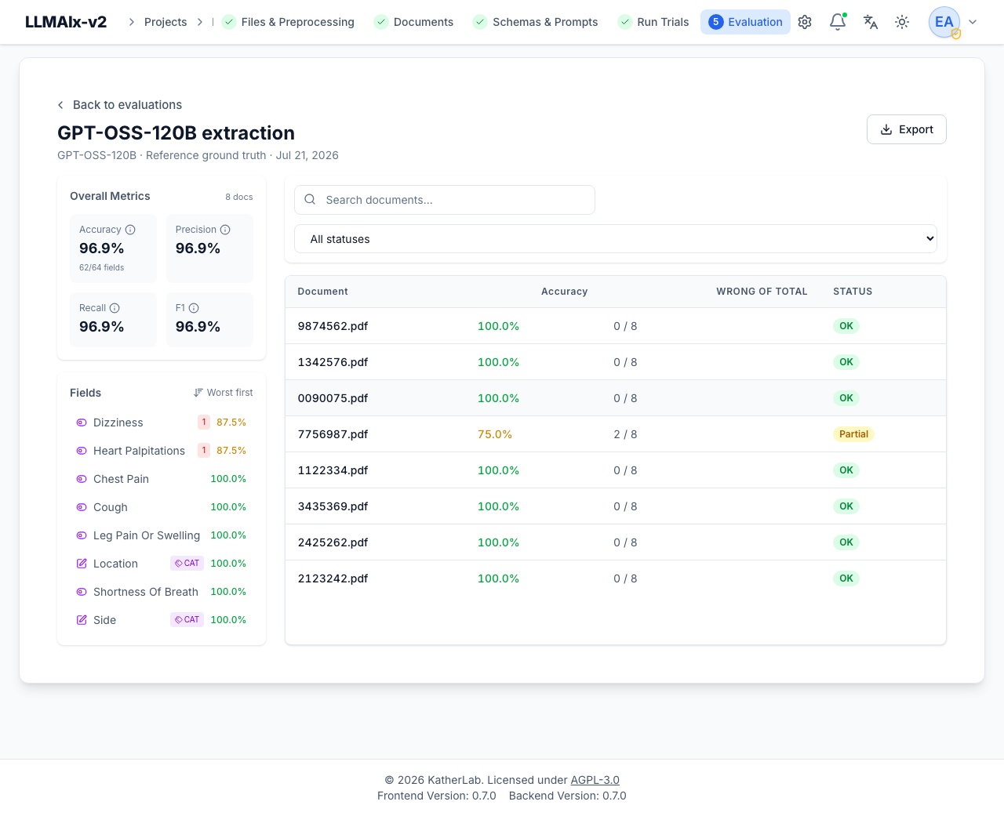Open the Partial document 7756987.pdf row

coord(616,434)
